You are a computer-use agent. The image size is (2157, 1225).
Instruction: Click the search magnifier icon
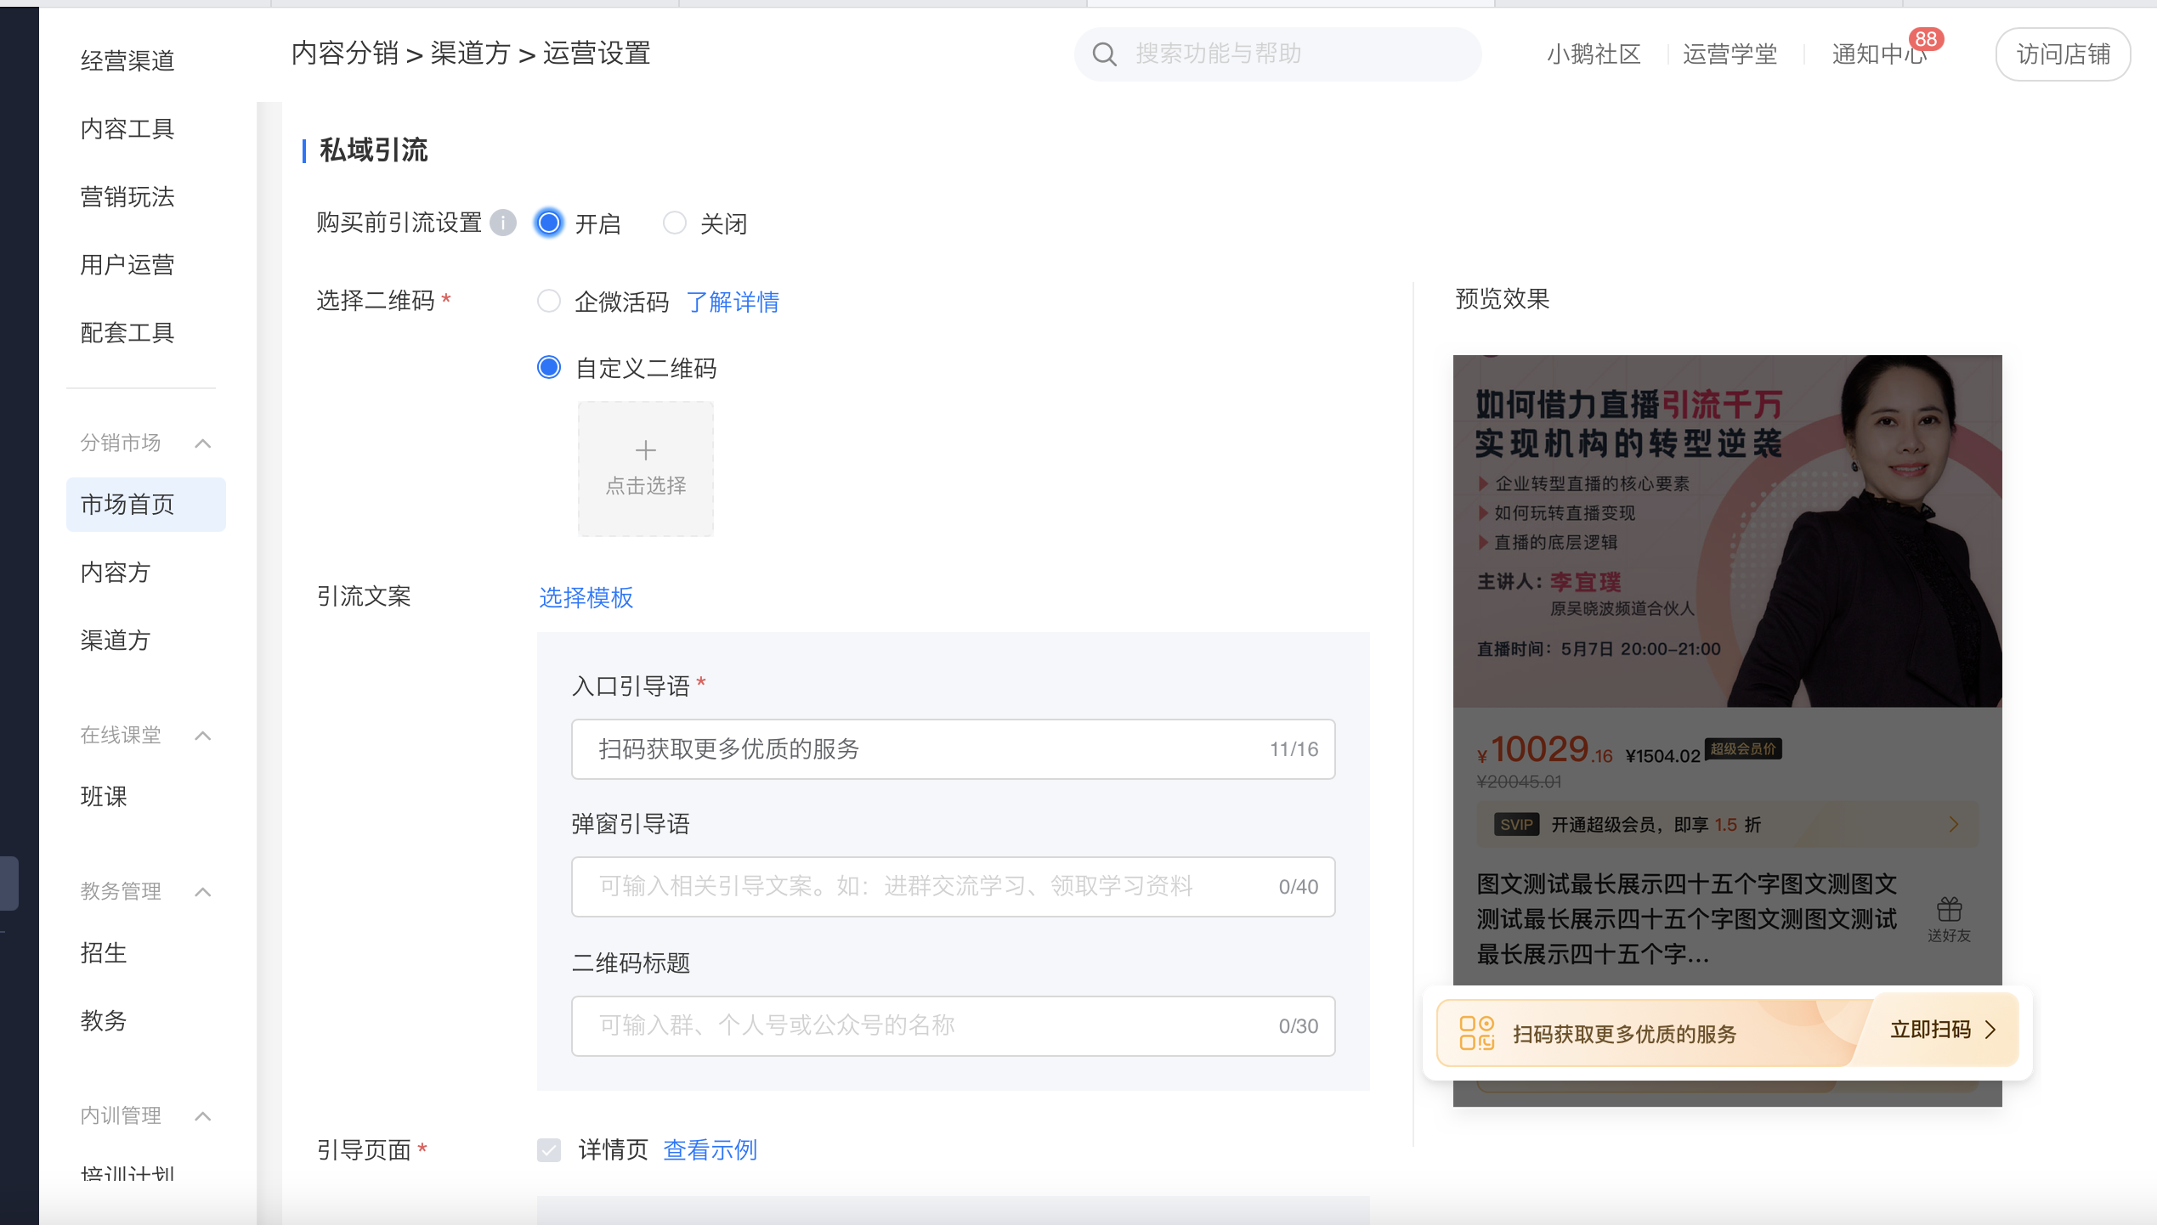(1104, 54)
